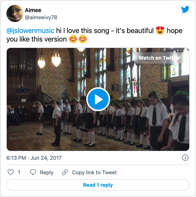The height and width of the screenshot is (197, 196).
Task: Like the tweet with the heart icon
Action: tap(11, 172)
